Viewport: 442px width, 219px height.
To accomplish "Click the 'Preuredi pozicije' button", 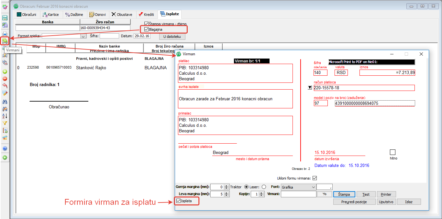I will [354, 202].
